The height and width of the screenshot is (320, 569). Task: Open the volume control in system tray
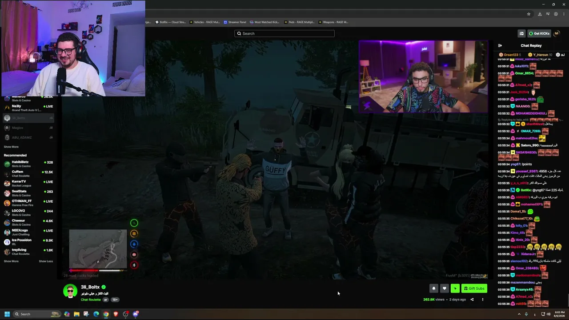tap(549, 314)
